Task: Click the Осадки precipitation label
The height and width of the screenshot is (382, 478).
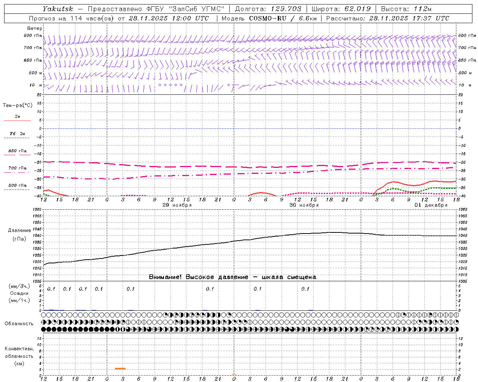Action: [19, 293]
